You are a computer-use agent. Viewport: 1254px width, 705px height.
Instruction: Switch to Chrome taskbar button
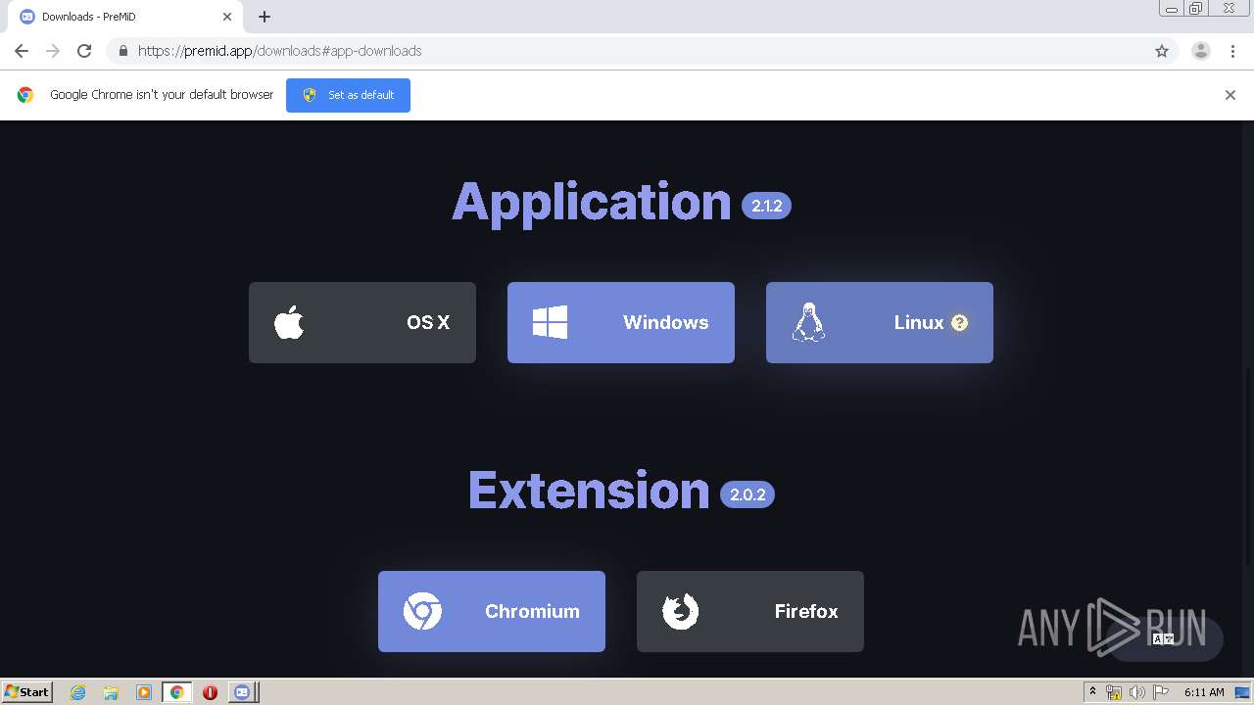[177, 692]
